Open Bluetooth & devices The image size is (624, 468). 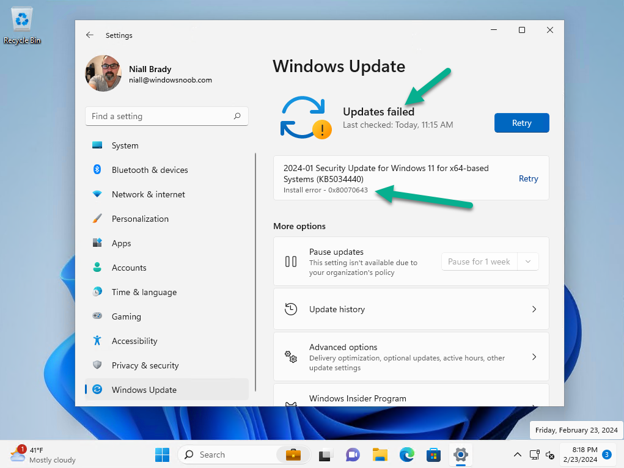166,170
